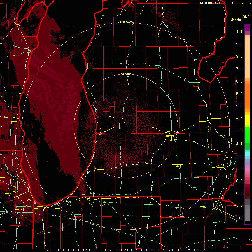Pick the bright green band of the color scale
This screenshot has height=252, width=252.
[x=247, y=135]
